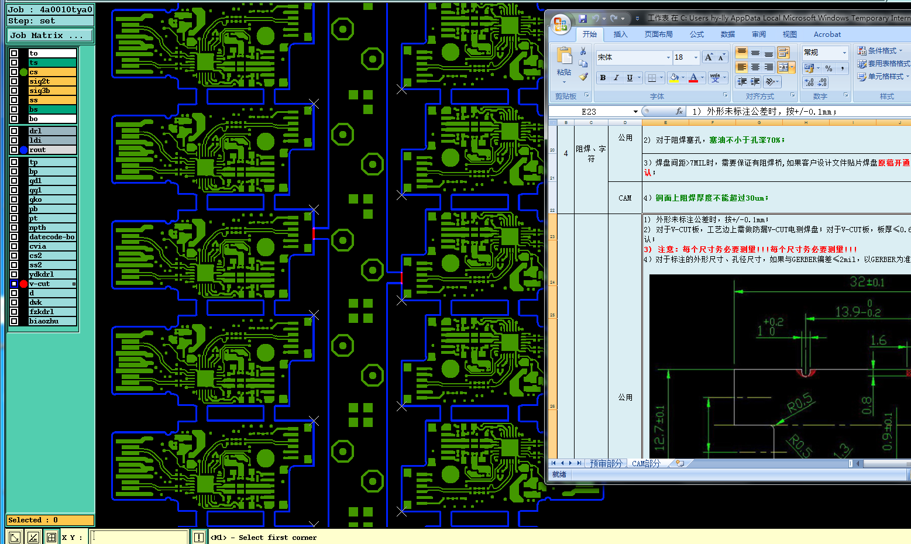Open the Acrobat ribbon tab
The width and height of the screenshot is (911, 544).
[x=827, y=35]
